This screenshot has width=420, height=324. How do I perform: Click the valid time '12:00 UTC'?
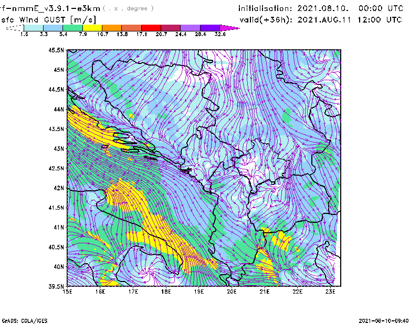(380, 20)
